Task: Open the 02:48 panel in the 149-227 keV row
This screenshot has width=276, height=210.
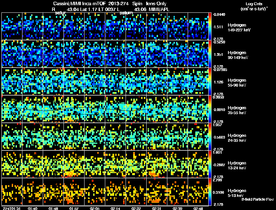Action: tap(198, 26)
